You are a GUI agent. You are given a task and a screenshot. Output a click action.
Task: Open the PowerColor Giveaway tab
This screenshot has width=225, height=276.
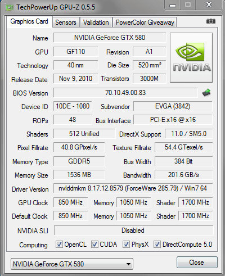pos(145,22)
